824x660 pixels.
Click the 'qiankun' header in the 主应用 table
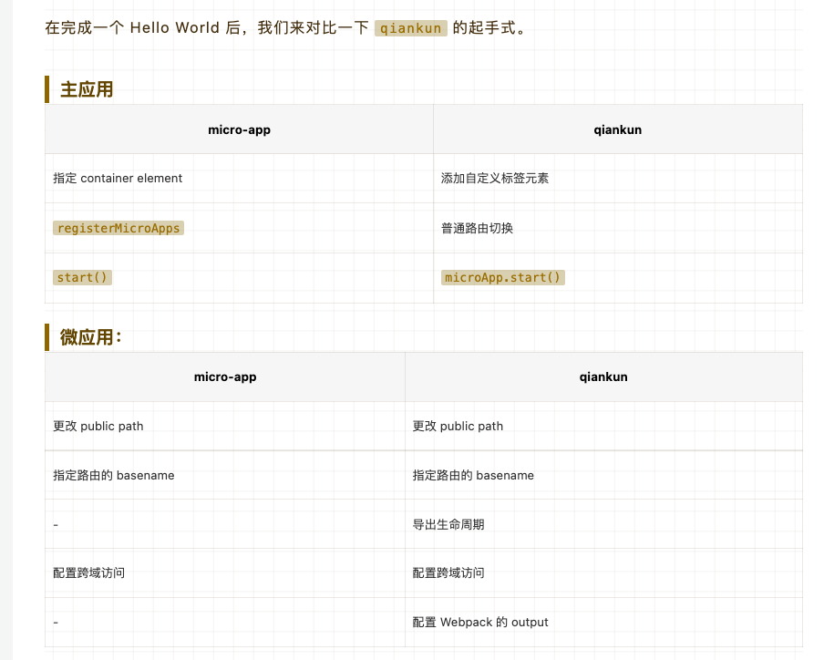[x=617, y=129]
